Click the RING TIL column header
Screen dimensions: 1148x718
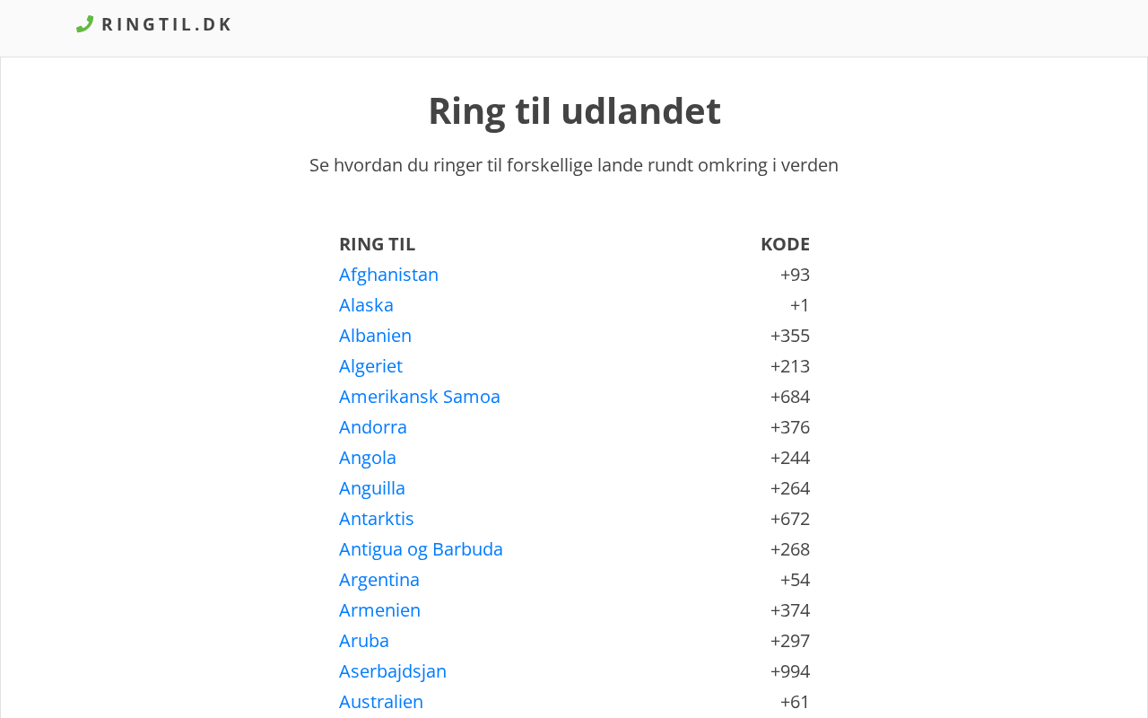pos(377,244)
